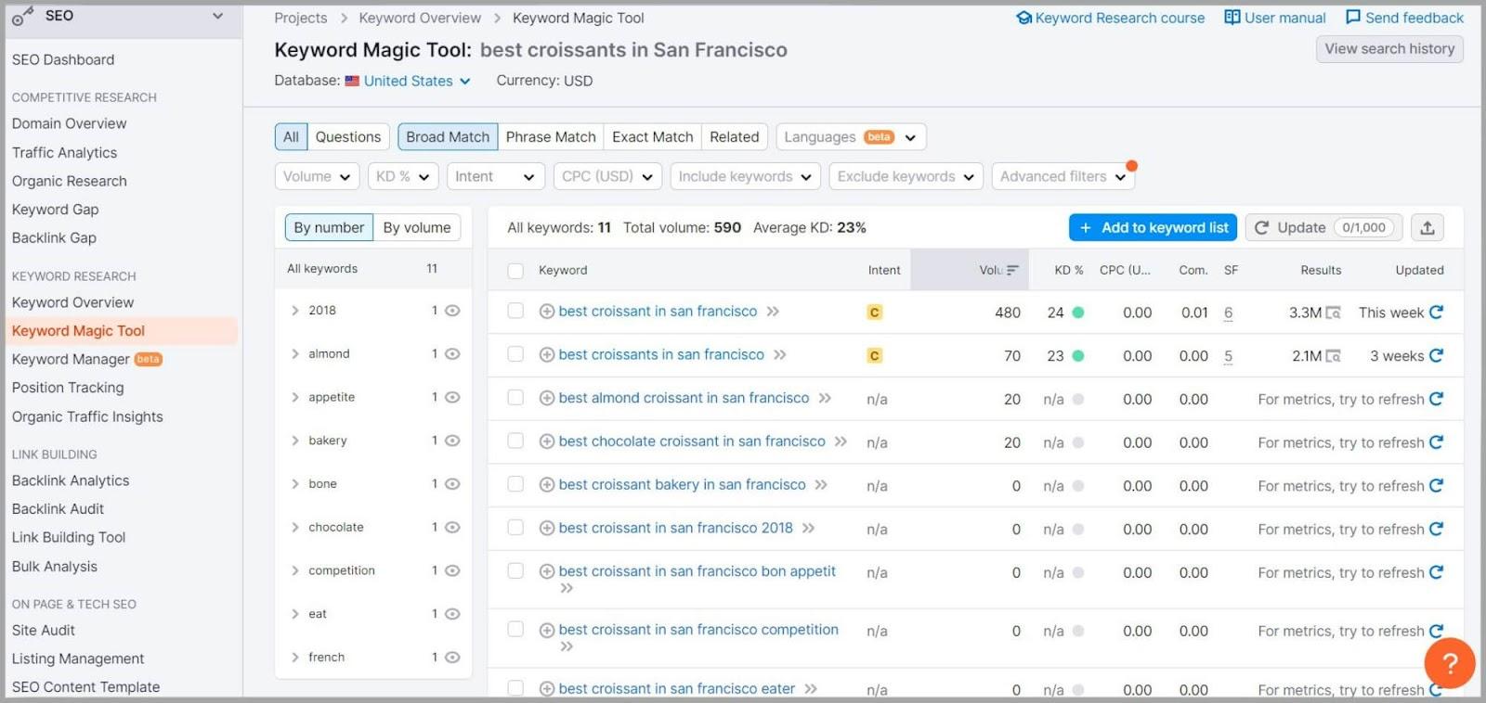The image size is (1486, 703).
Task: Click the Add to keyword list button
Action: [x=1153, y=228]
